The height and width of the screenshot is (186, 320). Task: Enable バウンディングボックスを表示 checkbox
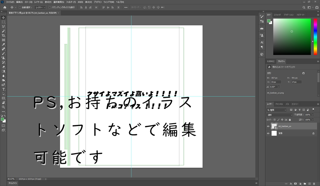pos(50,7)
